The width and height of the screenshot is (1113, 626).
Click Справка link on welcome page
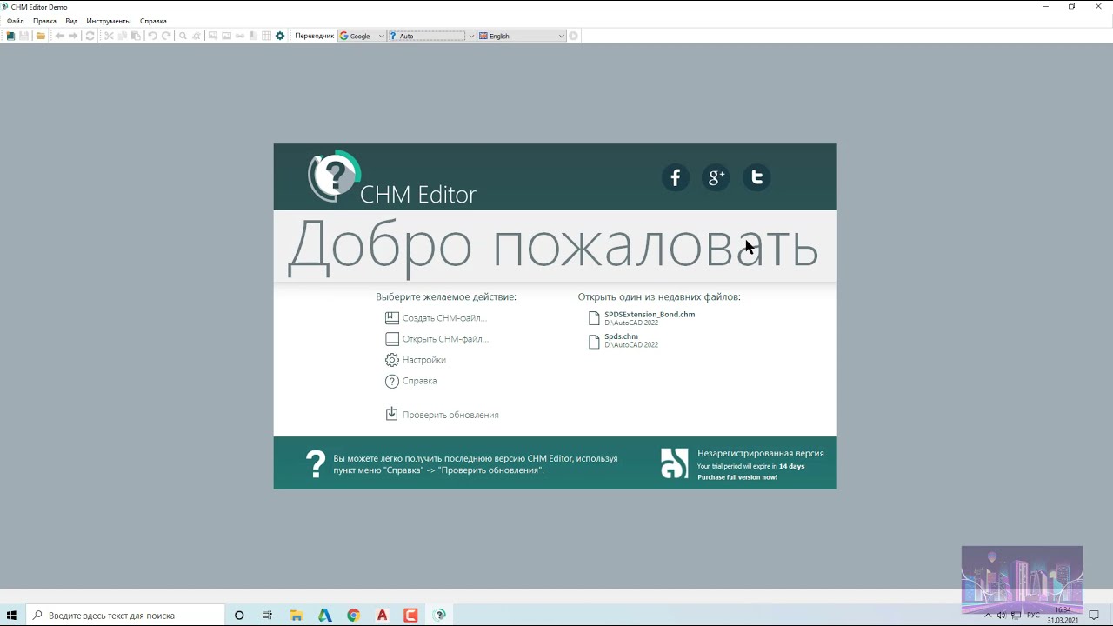pyautogui.click(x=420, y=381)
